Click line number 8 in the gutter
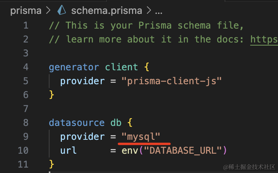 [x=26, y=122]
